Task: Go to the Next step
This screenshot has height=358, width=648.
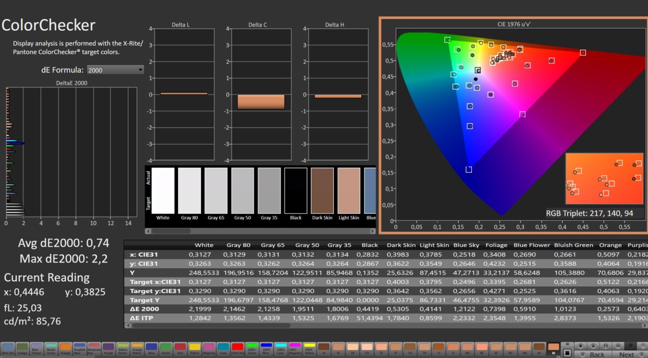Action: click(x=626, y=354)
